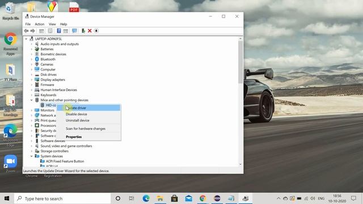Click the Update device driver toolbar icon
363x204 pixels.
click(x=83, y=31)
